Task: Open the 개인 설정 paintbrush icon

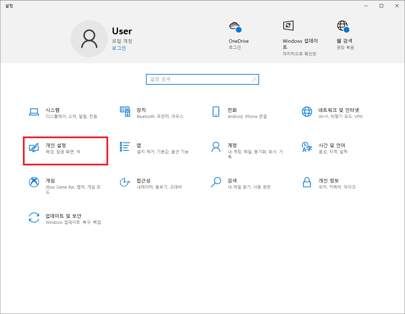Action: [34, 147]
